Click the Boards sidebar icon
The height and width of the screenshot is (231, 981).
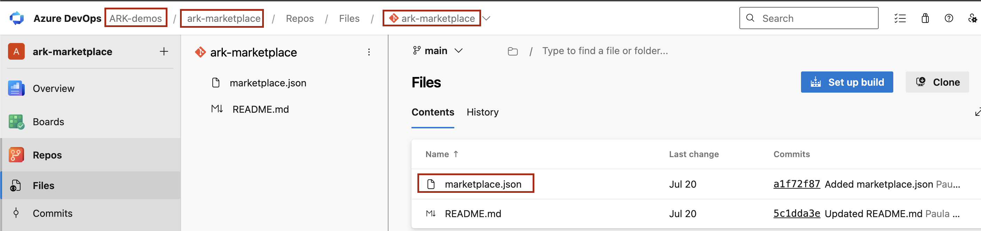[x=16, y=122]
